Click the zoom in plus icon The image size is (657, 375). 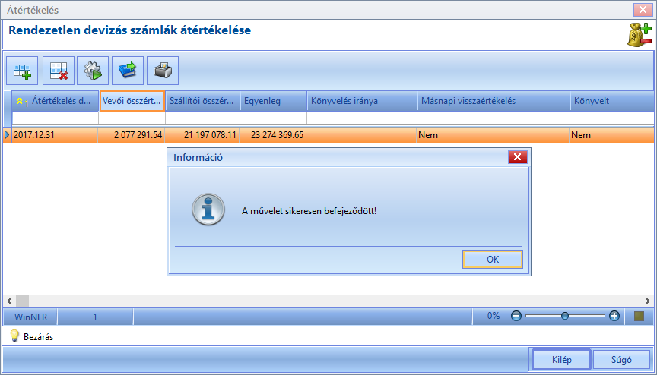614,316
